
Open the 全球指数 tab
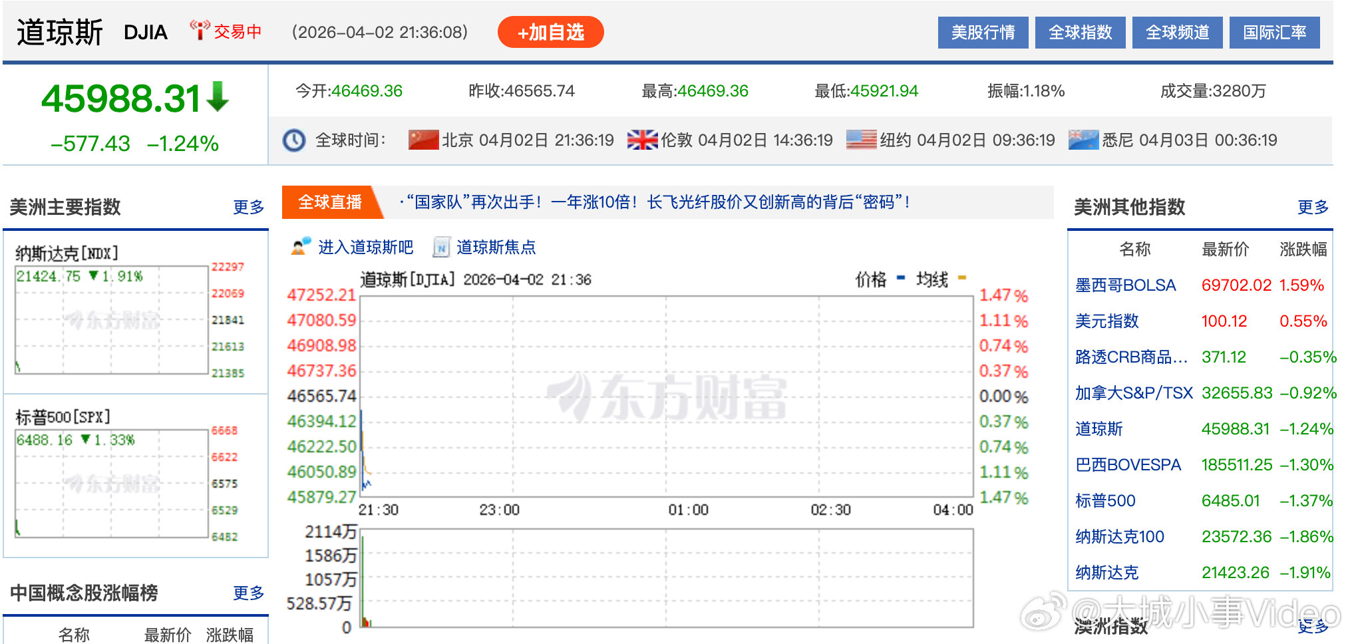[1080, 33]
